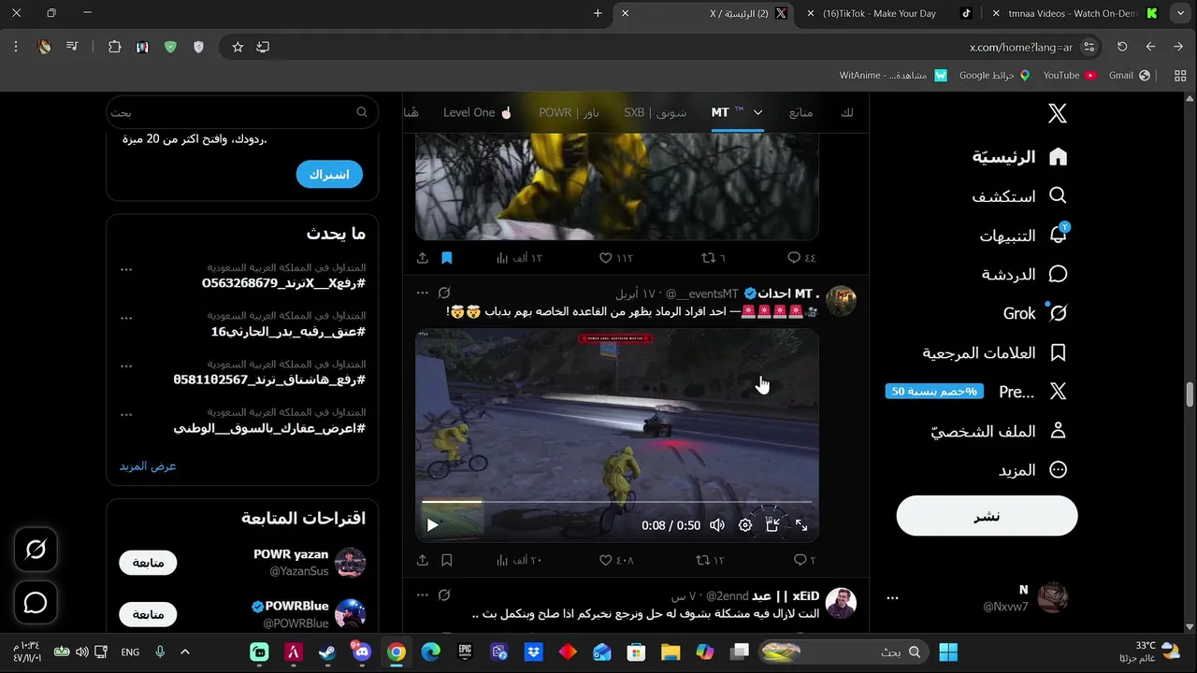Expand the MT tab dropdown chevron
The width and height of the screenshot is (1197, 673).
(x=757, y=112)
